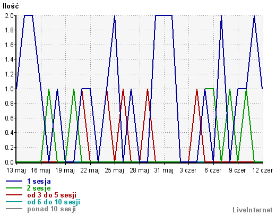Click the red line swatch in the legend

(x=14, y=195)
